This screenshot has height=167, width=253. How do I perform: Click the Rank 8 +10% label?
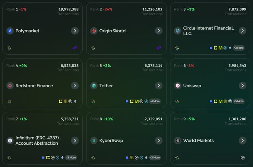tap(102, 119)
